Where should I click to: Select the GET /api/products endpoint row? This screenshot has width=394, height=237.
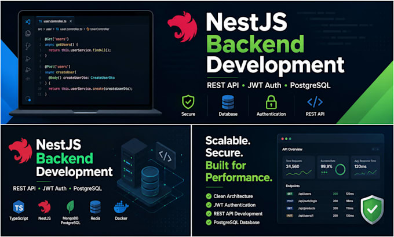(320, 209)
